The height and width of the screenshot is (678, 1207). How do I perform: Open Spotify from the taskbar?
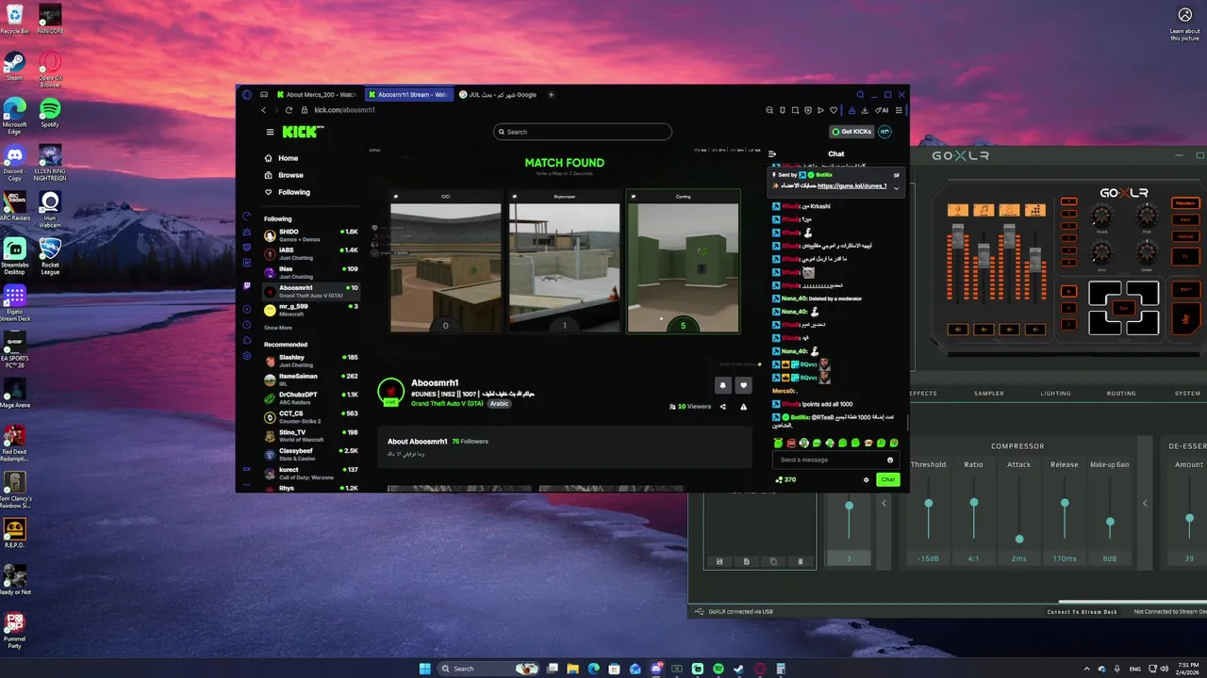[x=718, y=669]
